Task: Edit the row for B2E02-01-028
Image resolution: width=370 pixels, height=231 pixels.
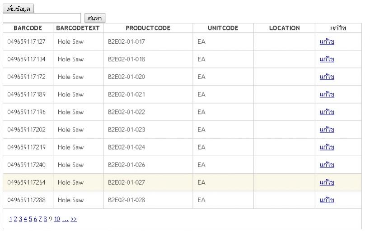Action: coord(327,200)
